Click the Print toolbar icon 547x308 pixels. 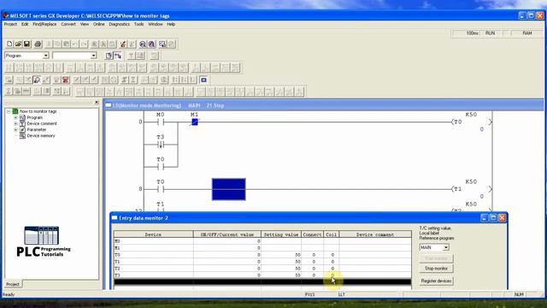pyautogui.click(x=38, y=44)
